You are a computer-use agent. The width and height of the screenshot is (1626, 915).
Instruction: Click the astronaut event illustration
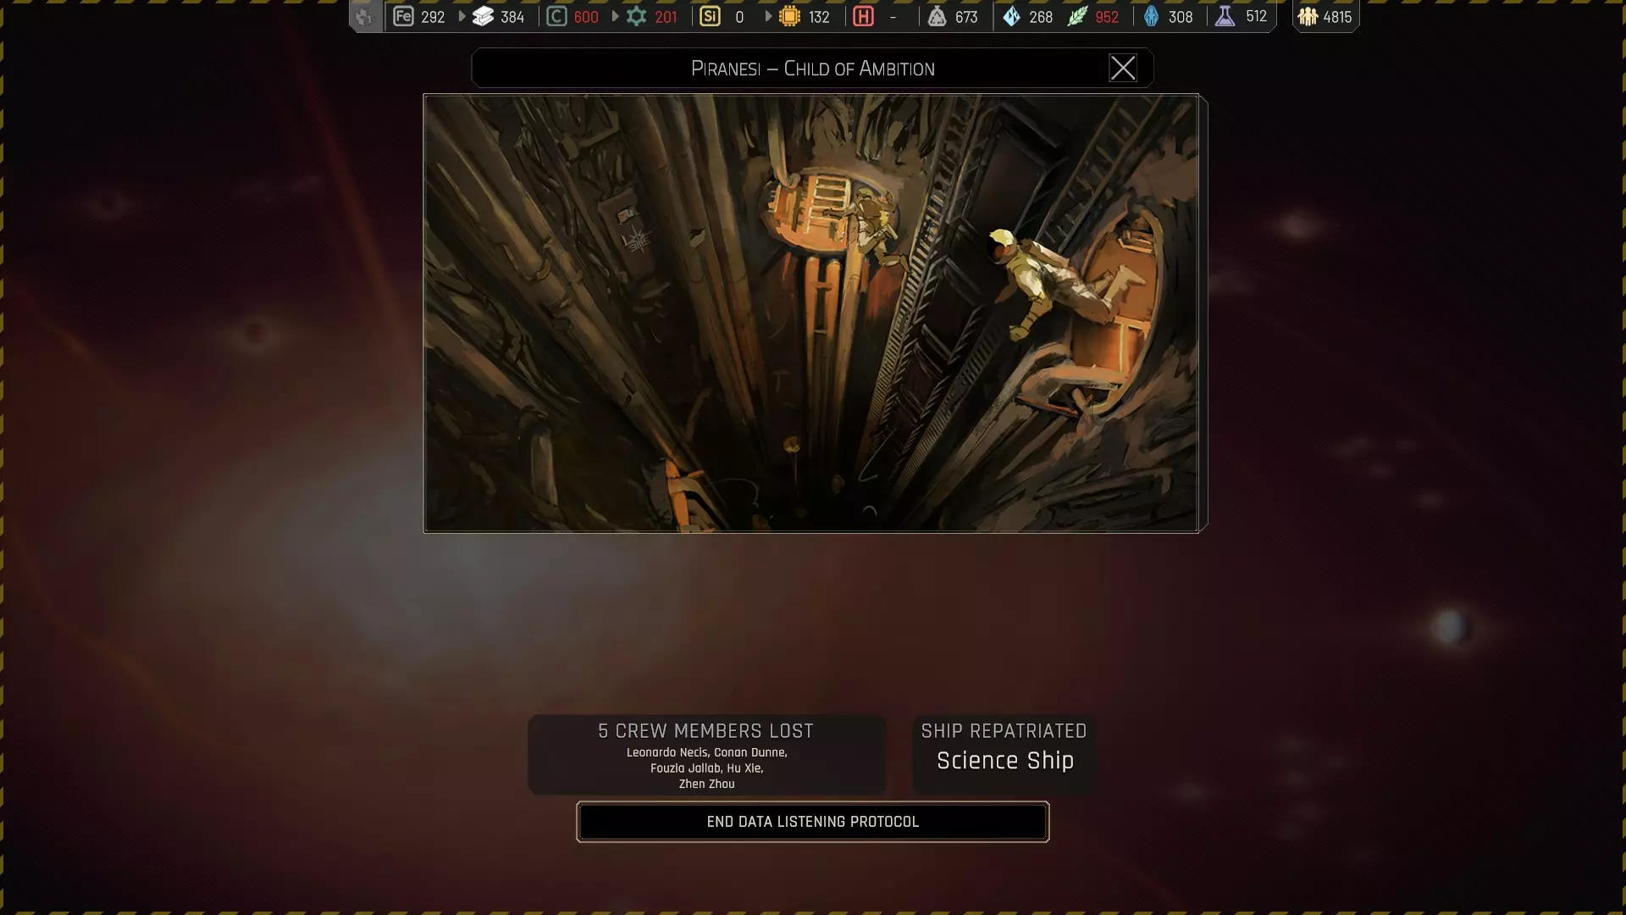pyautogui.click(x=810, y=313)
